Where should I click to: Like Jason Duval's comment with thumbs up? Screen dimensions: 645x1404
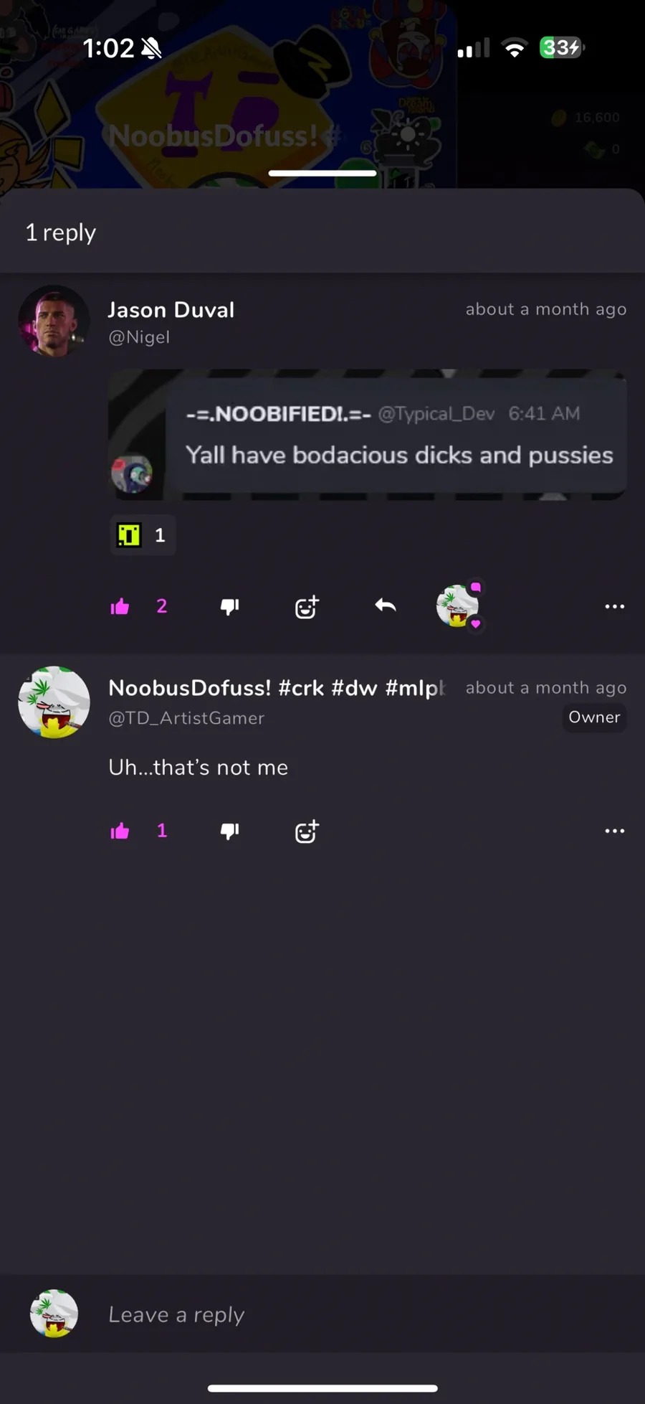(x=120, y=607)
